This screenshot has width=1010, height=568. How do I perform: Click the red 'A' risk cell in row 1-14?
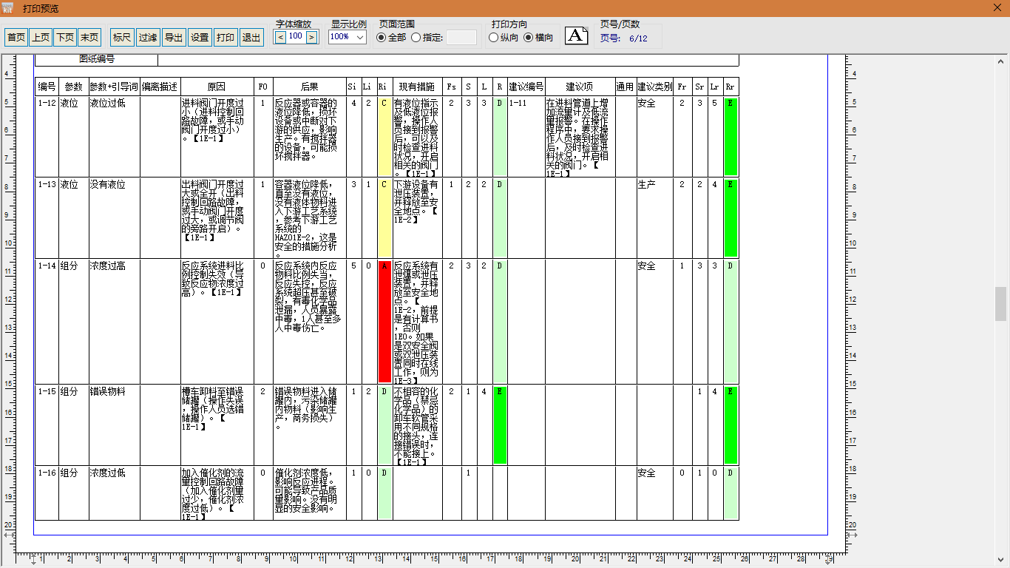pos(384,321)
